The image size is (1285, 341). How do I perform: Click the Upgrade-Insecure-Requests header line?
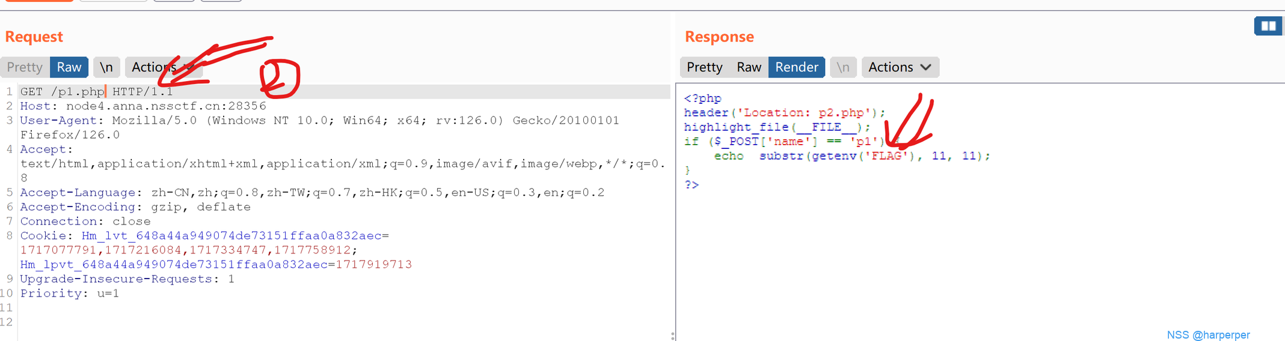click(x=127, y=279)
